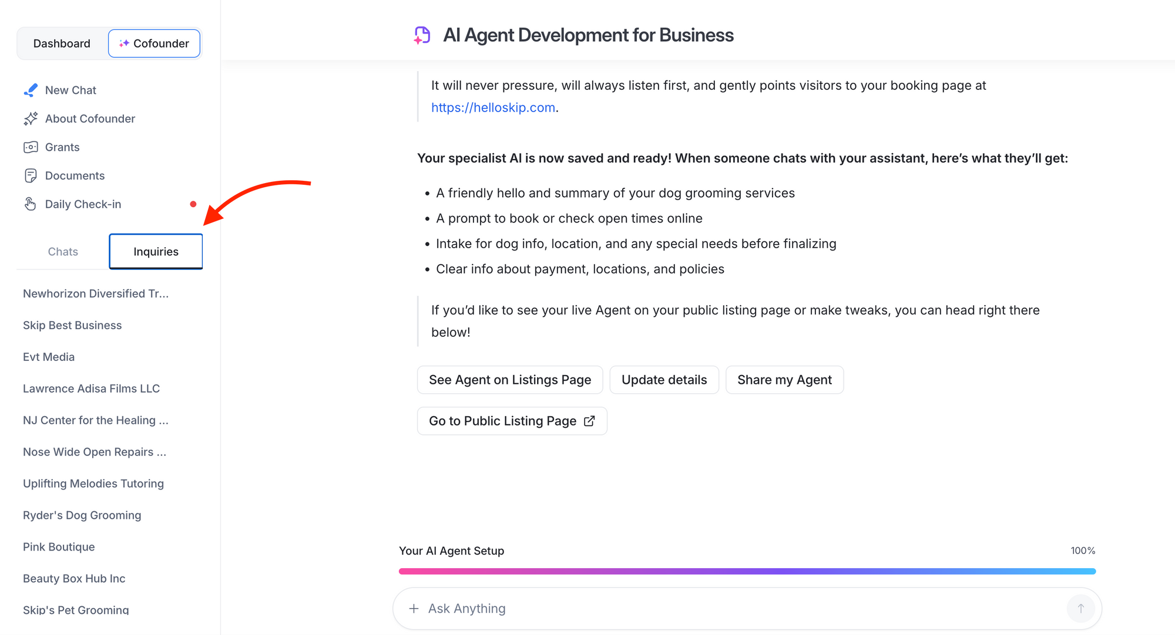The height and width of the screenshot is (635, 1175).
Task: Click the AI Agent Development for Business title
Action: pos(588,35)
